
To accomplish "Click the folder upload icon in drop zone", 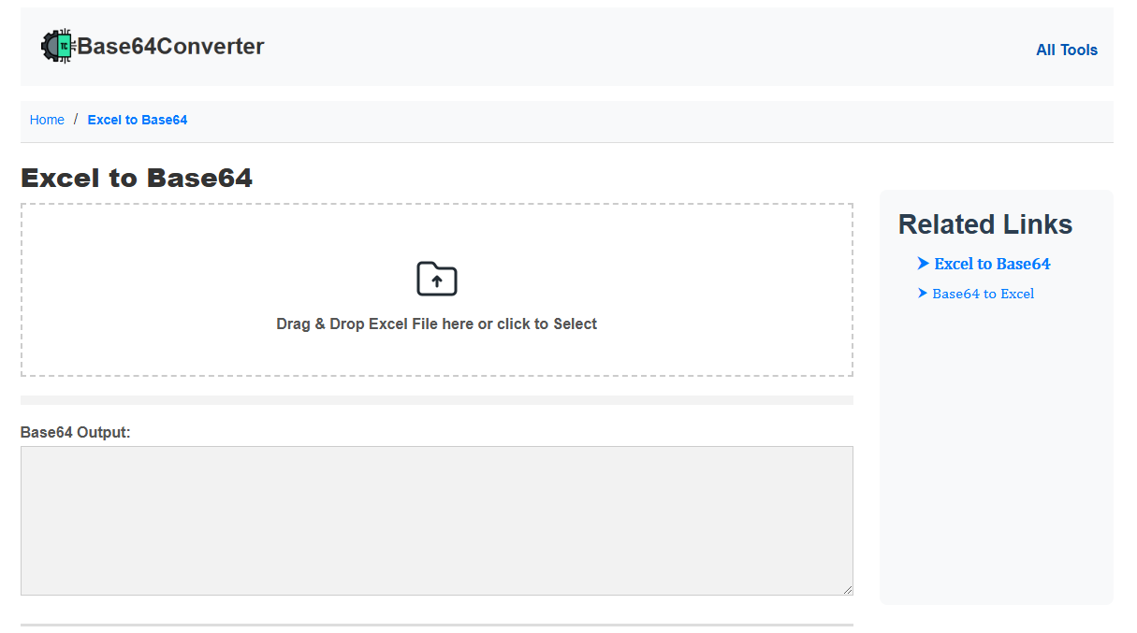I will point(436,279).
